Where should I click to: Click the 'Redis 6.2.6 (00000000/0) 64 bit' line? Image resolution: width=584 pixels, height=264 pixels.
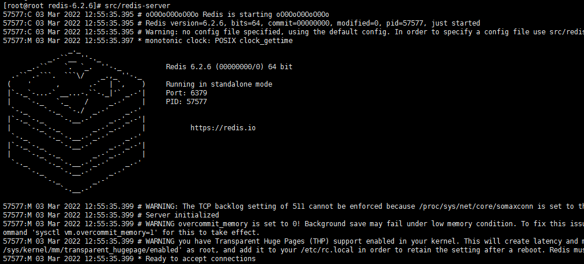pyautogui.click(x=229, y=67)
